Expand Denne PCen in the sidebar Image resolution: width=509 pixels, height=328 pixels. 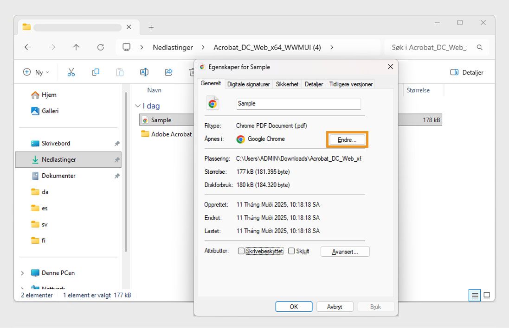click(22, 273)
